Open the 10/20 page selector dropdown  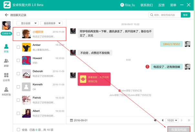click(x=172, y=120)
